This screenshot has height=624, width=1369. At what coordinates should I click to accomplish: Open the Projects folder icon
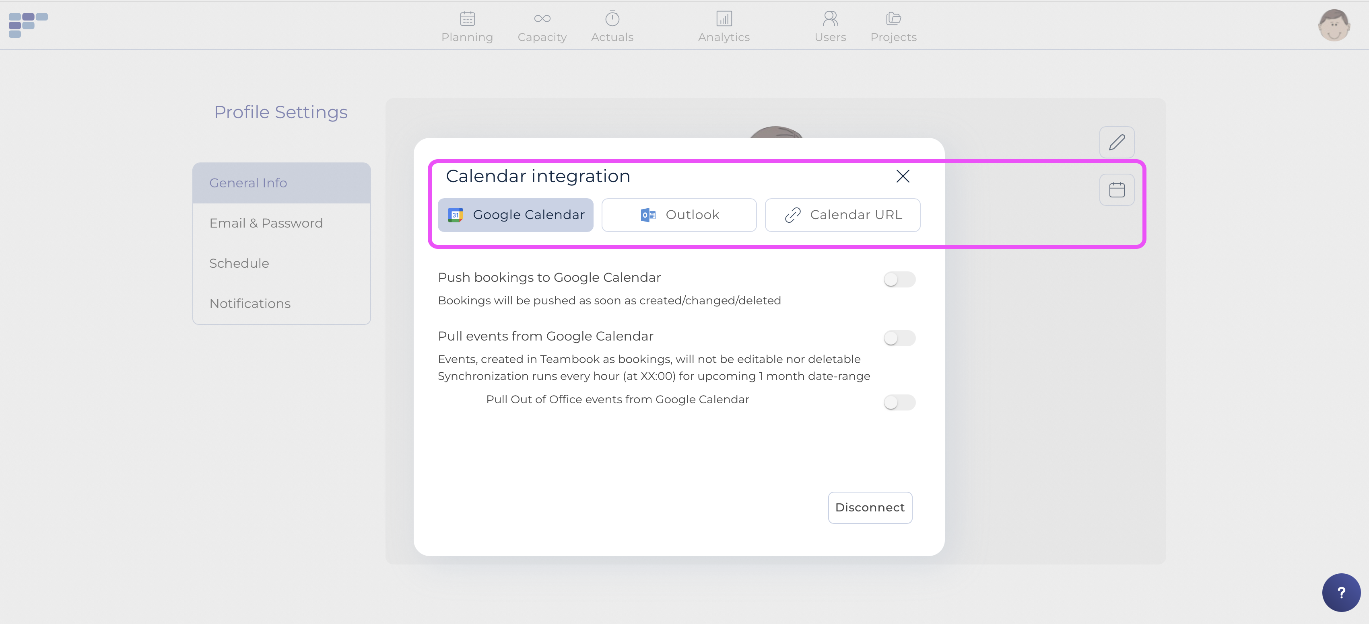893,18
